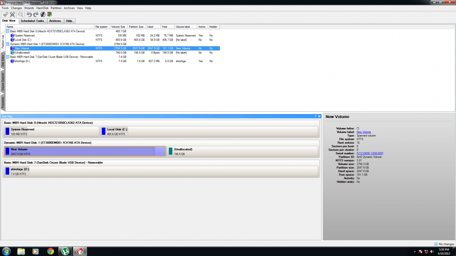Click the System Reserved partition icon in list
The image size is (456, 256).
13,35
